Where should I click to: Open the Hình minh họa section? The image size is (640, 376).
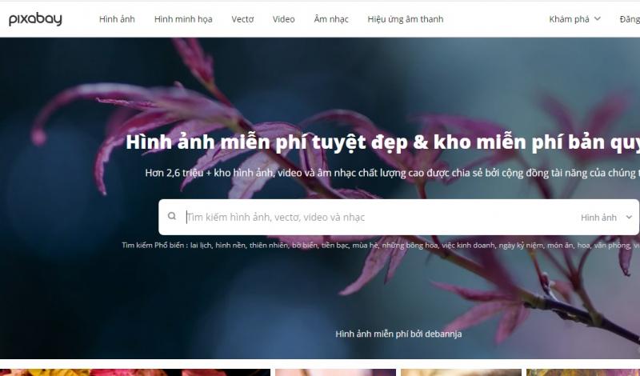pos(183,19)
